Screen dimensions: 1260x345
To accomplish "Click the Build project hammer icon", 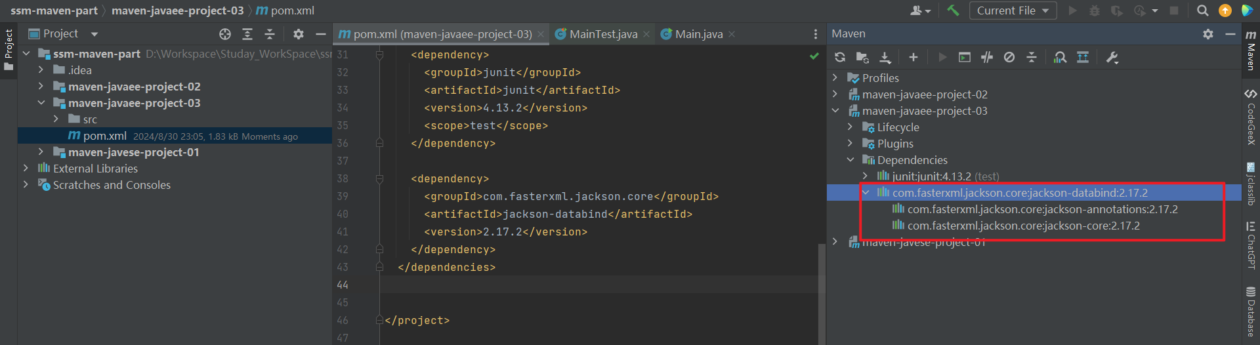I will (953, 10).
